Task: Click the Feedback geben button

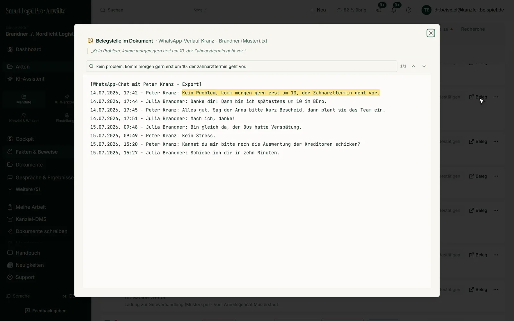Action: 46,311
